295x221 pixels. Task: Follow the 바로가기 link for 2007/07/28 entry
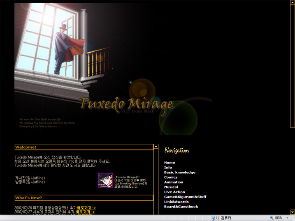86,208
